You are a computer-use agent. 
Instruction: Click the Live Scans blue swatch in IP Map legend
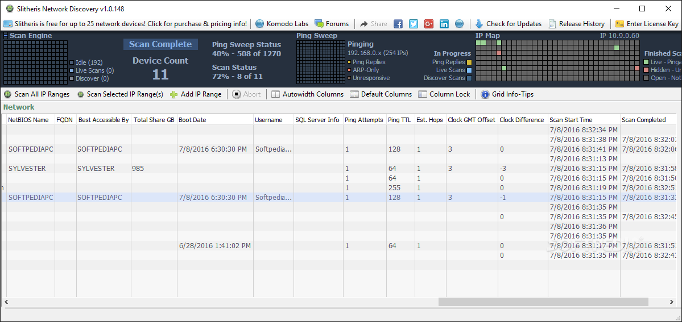coord(469,70)
